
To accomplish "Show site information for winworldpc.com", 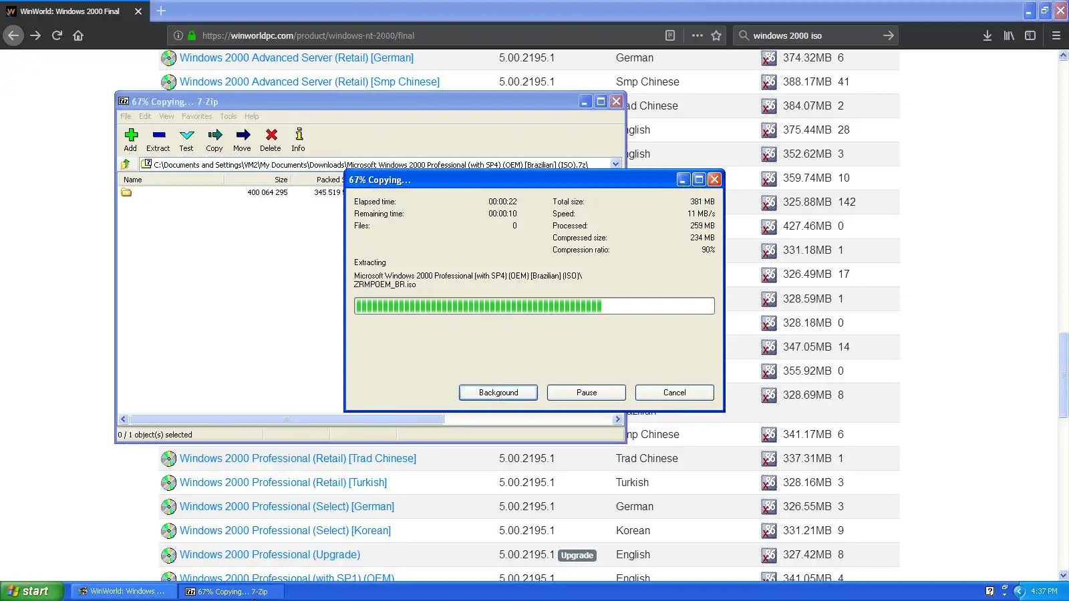I will tap(178, 35).
